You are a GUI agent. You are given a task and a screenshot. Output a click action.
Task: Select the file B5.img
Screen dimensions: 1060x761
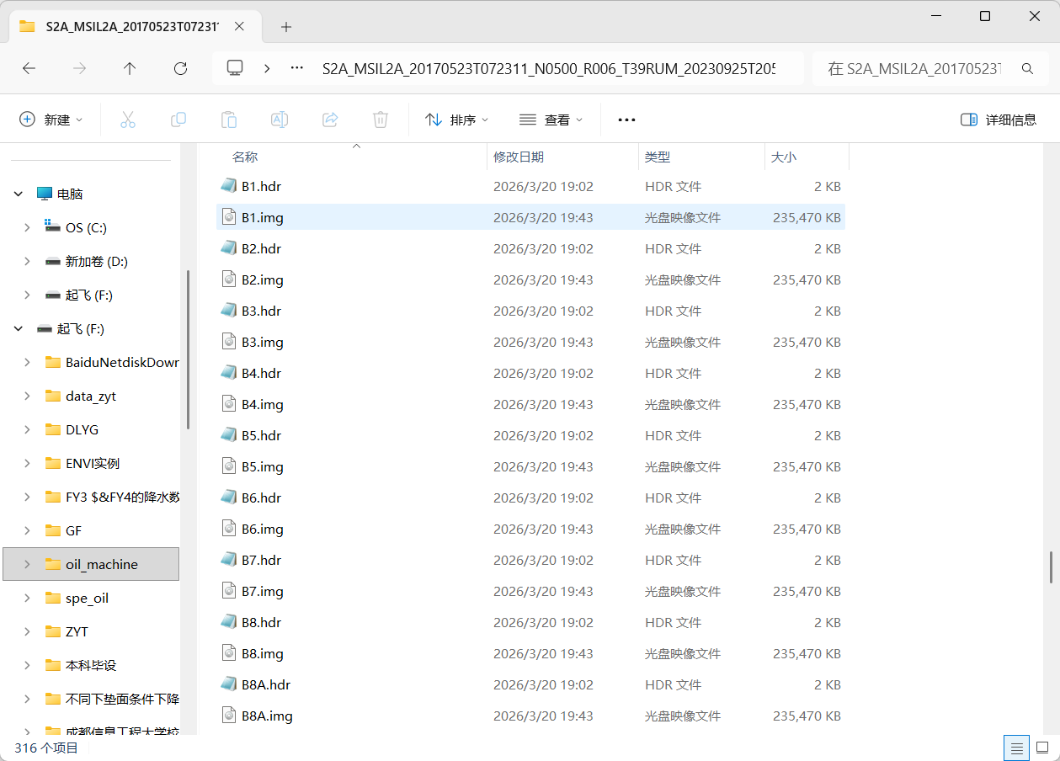click(x=530, y=466)
